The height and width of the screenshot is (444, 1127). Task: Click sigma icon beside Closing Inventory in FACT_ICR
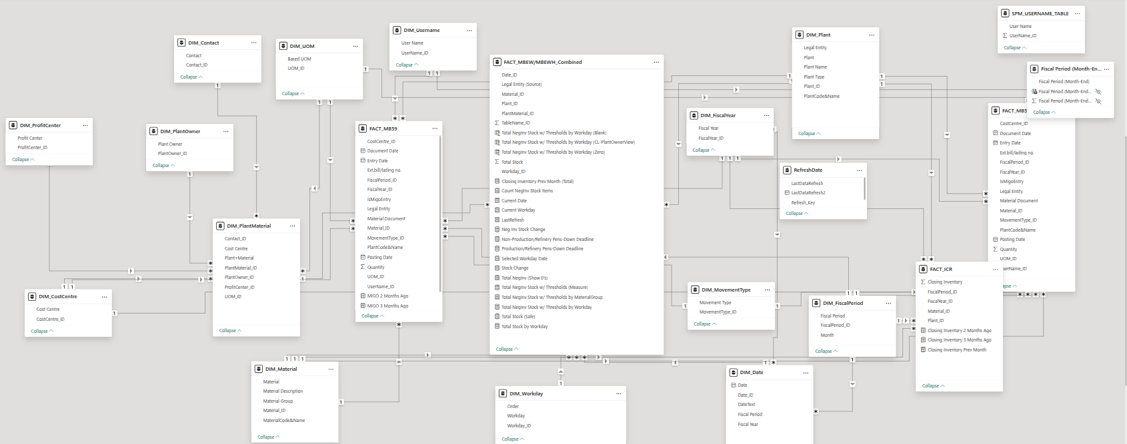(x=923, y=282)
